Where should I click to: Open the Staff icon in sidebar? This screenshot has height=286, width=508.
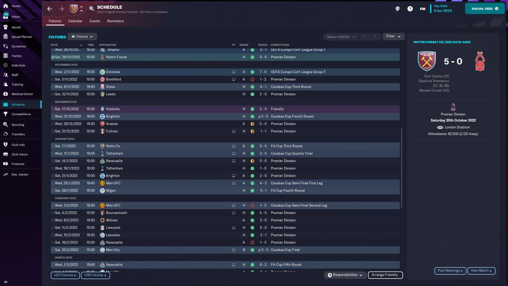(6, 75)
